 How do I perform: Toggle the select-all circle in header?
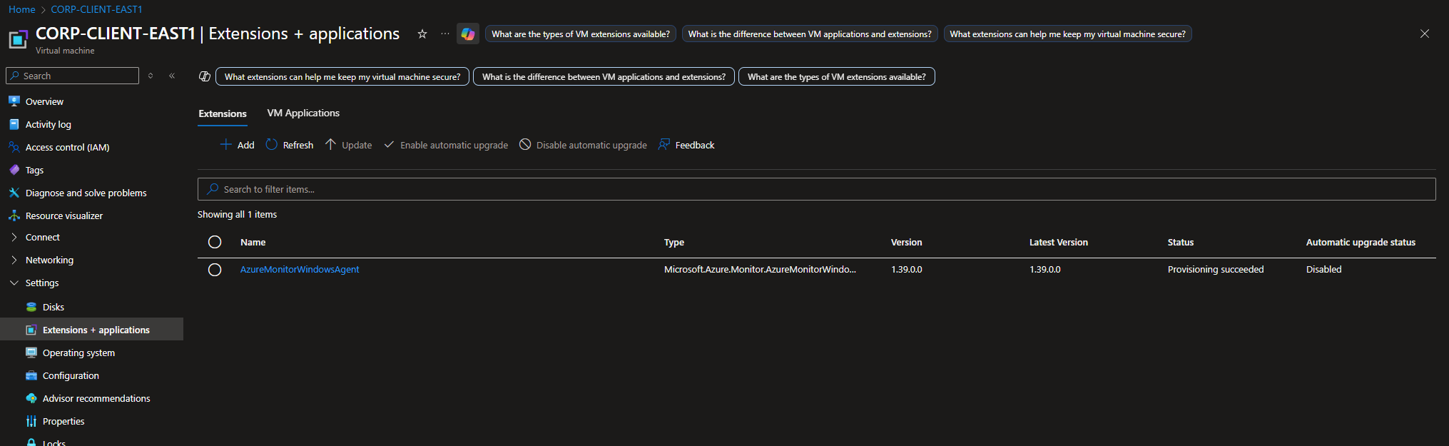click(215, 242)
